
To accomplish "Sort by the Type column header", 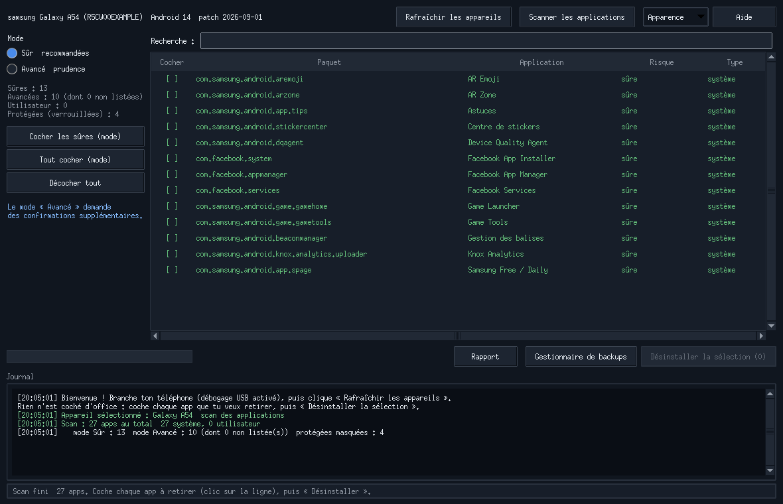I will click(735, 62).
